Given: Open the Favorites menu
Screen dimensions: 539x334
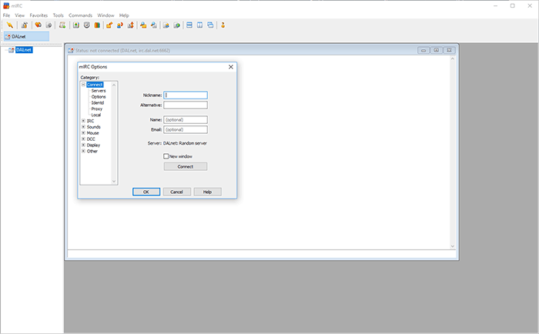Looking at the screenshot, I should 38,15.
